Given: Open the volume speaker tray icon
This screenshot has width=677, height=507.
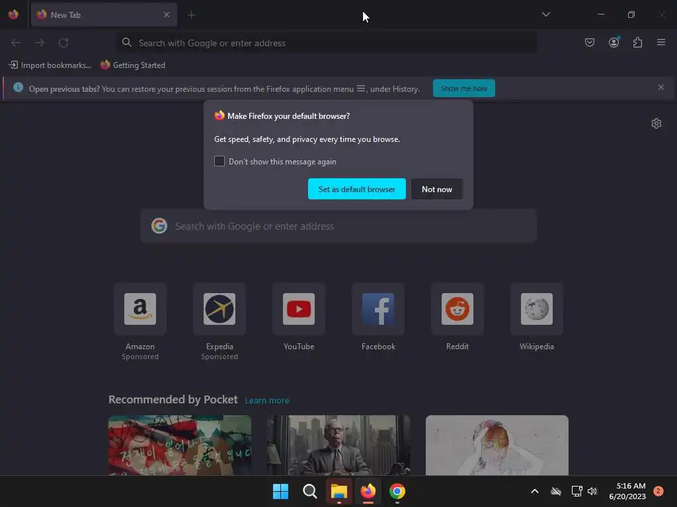Looking at the screenshot, I should click(x=592, y=491).
